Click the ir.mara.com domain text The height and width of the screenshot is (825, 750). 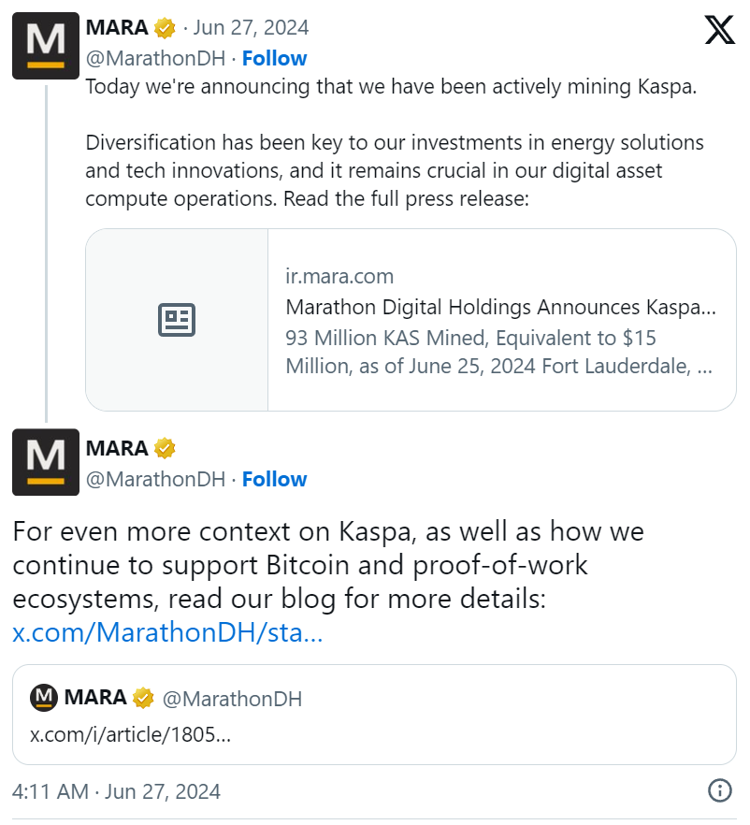(339, 276)
